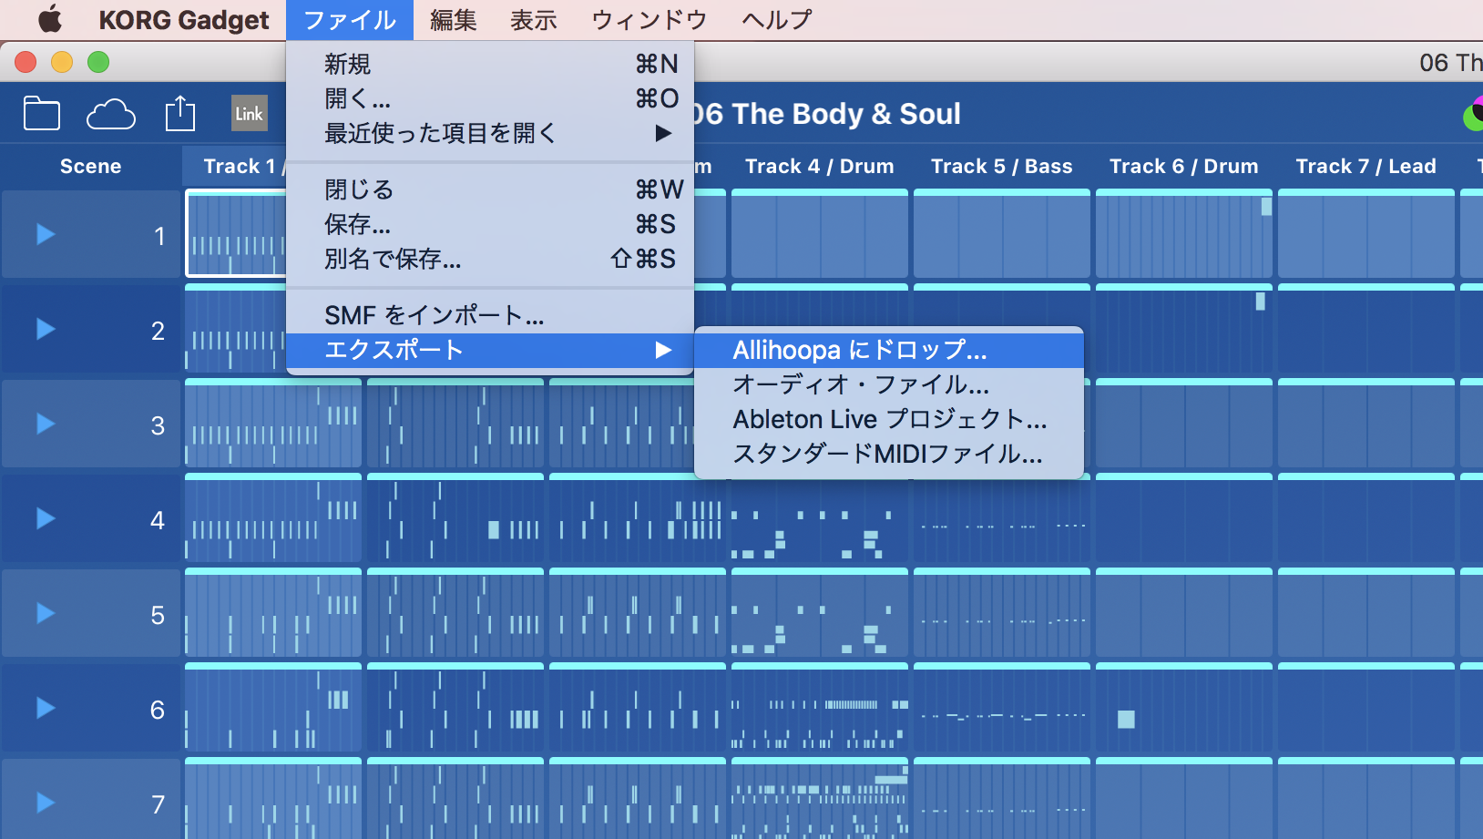Open the ウィンドウ menu
This screenshot has height=839, width=1483.
click(x=649, y=19)
